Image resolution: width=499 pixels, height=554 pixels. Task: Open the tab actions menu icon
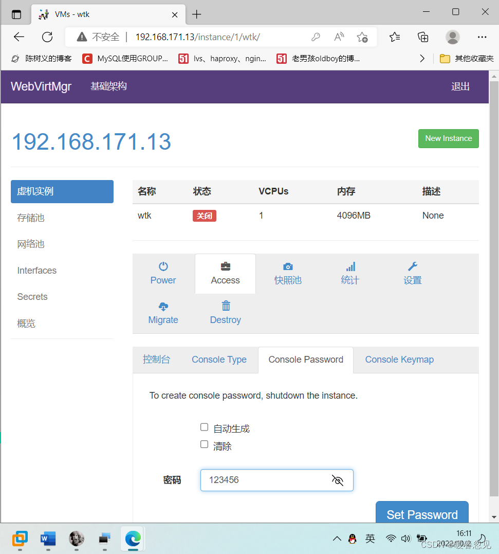pos(16,14)
